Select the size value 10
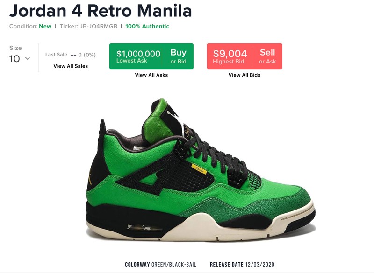 [14, 59]
